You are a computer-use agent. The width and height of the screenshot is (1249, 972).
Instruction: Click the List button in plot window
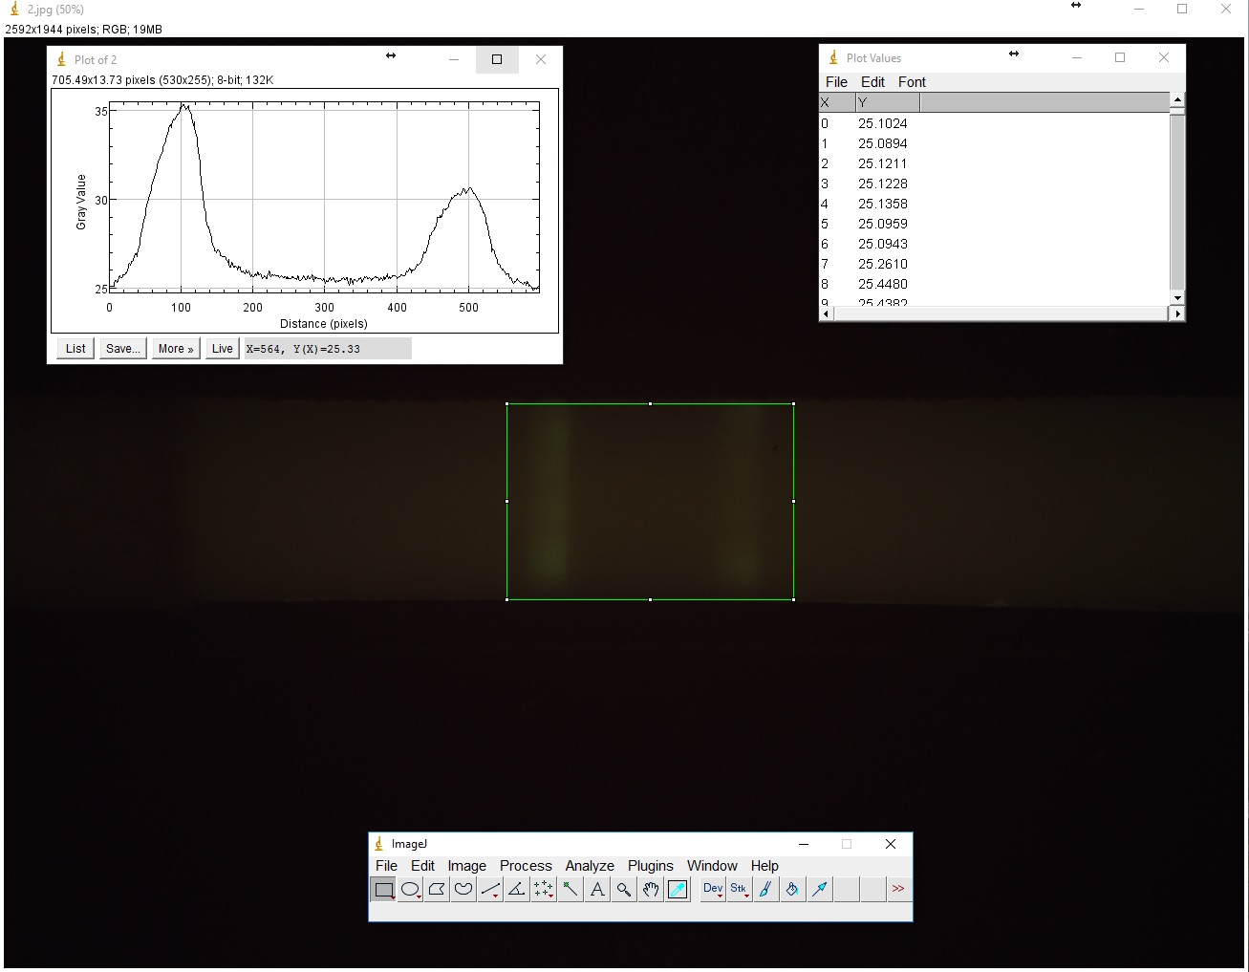(x=75, y=349)
